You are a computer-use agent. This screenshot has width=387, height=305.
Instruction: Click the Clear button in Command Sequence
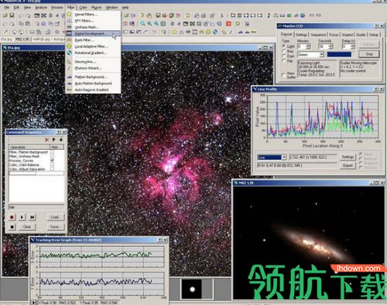tap(27, 227)
